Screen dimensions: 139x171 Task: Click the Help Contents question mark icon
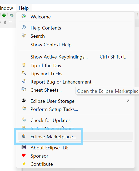click(x=24, y=27)
